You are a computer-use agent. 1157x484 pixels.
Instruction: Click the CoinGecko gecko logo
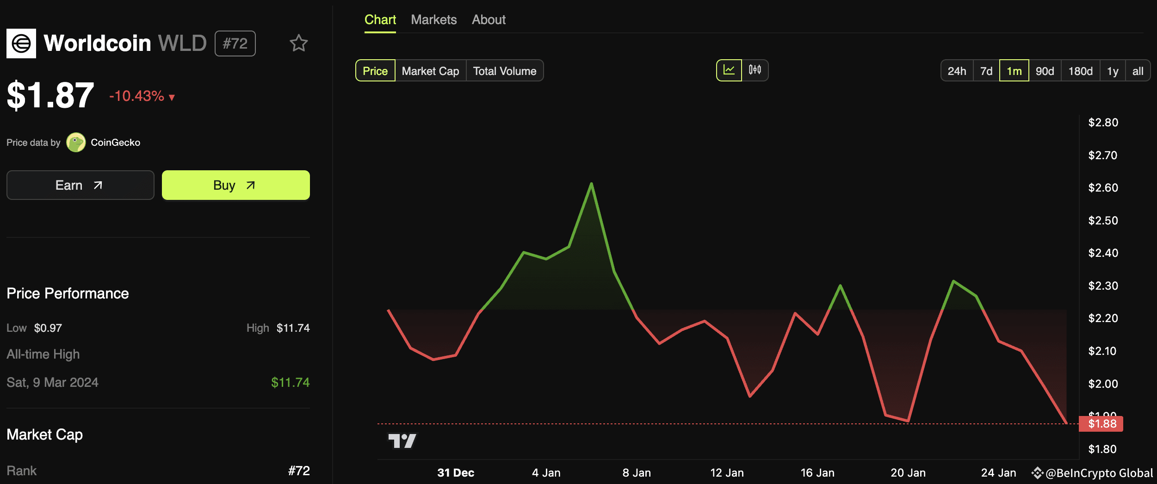[x=76, y=143]
